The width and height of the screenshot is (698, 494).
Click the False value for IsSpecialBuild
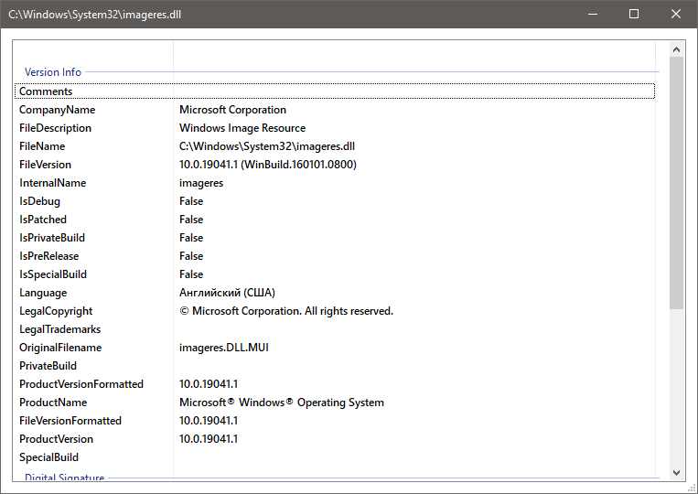[x=191, y=274]
